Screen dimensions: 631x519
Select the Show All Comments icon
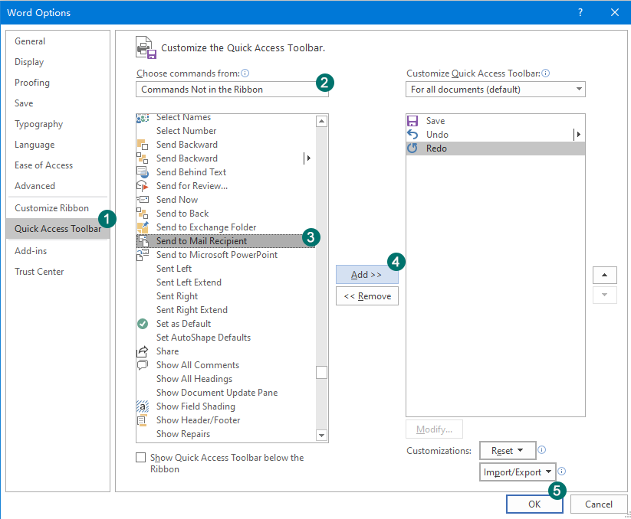pos(143,365)
